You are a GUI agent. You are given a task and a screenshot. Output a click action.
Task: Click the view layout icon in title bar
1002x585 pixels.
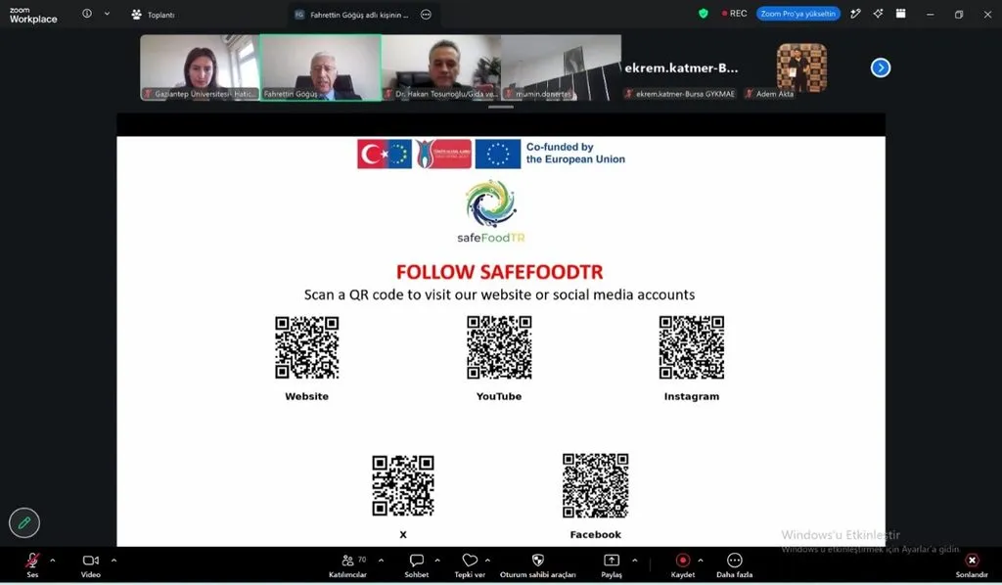click(900, 14)
